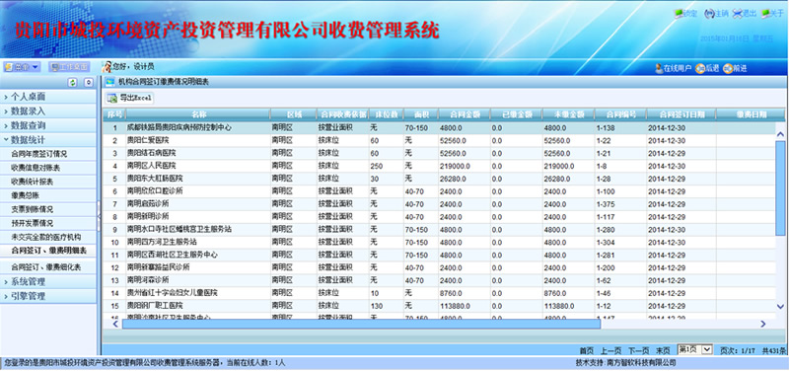Expand the 系统管理 section
Screen dimensions: 789x371
(x=48, y=281)
